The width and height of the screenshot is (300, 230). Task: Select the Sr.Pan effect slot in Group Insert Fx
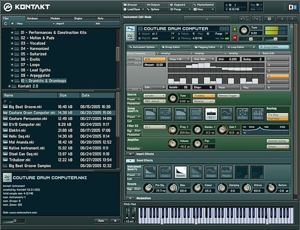242,113
